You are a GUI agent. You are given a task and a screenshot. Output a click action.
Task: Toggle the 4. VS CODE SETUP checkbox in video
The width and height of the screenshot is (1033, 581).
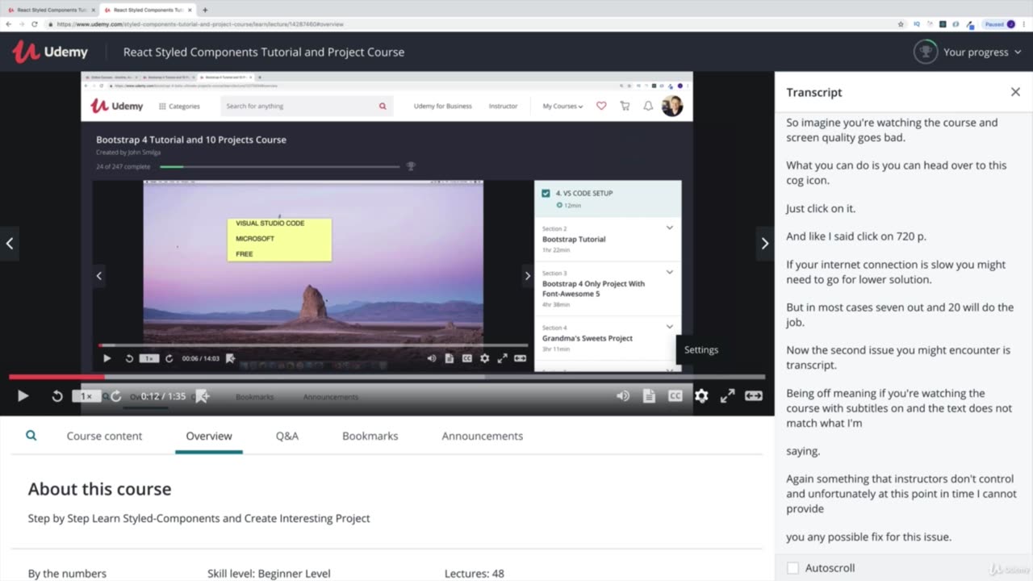click(546, 194)
